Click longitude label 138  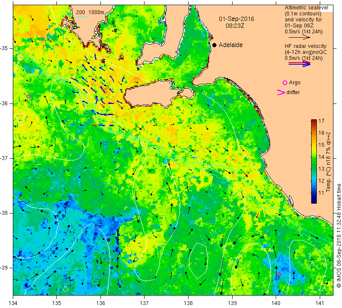tap(188, 303)
